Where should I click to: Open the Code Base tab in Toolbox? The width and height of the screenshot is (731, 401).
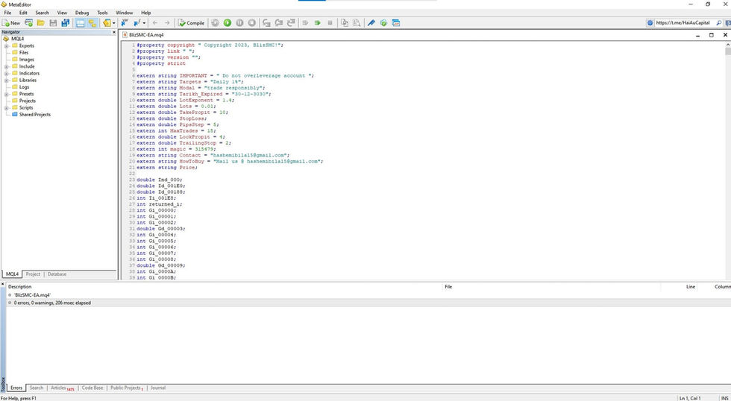tap(92, 388)
